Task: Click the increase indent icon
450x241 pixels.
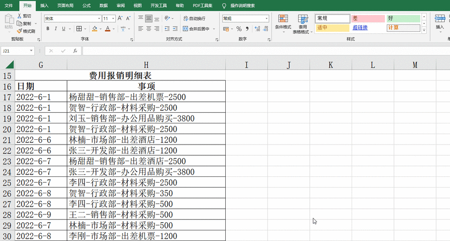Action: (175, 29)
